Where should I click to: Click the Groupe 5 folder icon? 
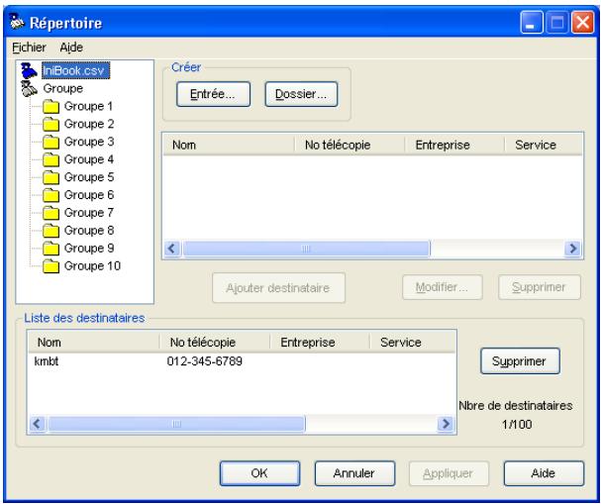pos(50,177)
